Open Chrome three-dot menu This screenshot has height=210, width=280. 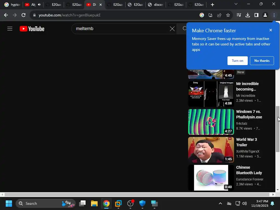274,15
